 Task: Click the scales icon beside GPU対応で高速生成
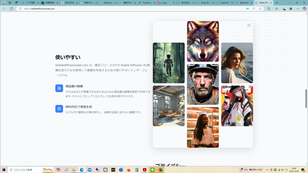[59, 109]
